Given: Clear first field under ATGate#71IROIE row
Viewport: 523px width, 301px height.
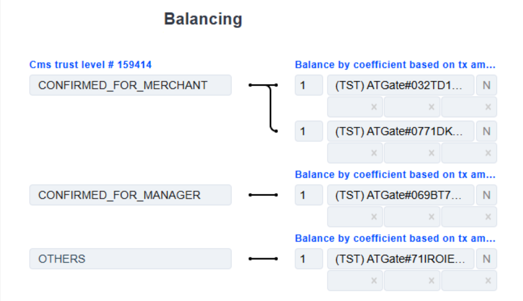Looking at the screenshot, I should click(x=374, y=281).
